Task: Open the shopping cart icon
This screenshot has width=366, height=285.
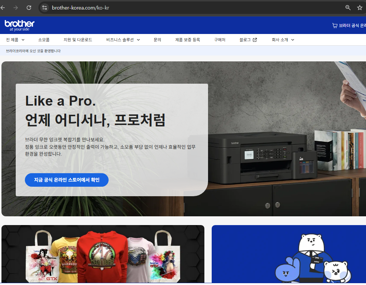Action: pyautogui.click(x=335, y=26)
